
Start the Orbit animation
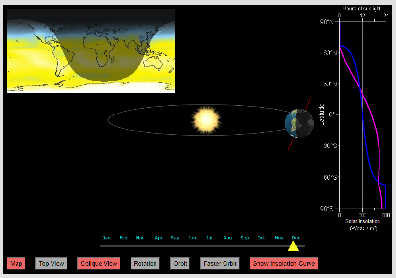click(x=180, y=263)
